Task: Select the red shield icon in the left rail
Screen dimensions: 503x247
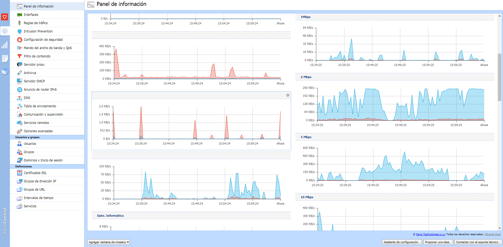Action: pos(5,17)
